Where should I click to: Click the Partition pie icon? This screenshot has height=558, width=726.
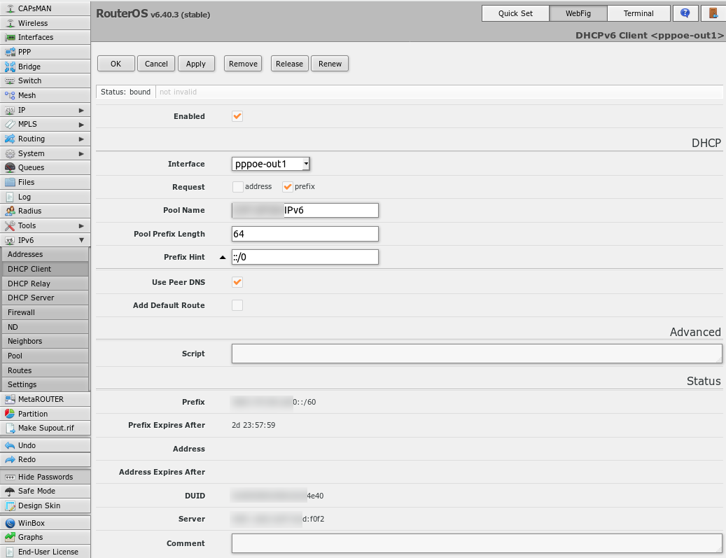[10, 414]
